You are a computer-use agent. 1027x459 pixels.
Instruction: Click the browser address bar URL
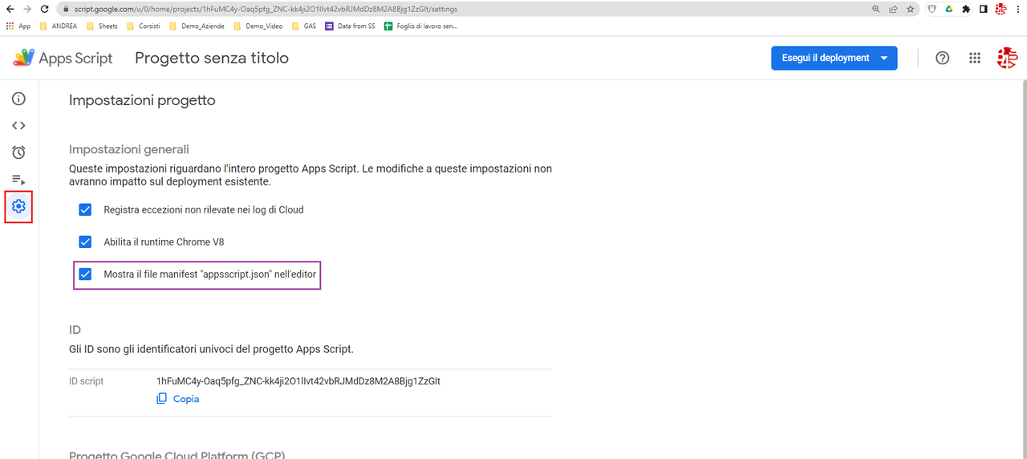point(266,10)
